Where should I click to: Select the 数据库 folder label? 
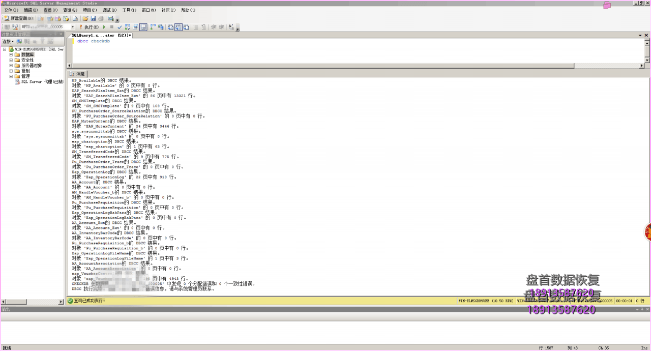27,54
